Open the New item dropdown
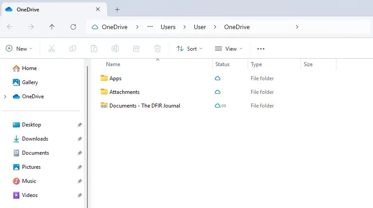This screenshot has width=373, height=208. tap(19, 48)
